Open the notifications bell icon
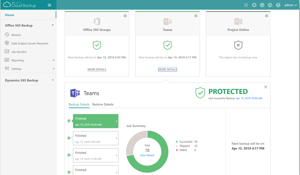Screen dimensions: 300x175 pyautogui.click(x=254, y=5)
